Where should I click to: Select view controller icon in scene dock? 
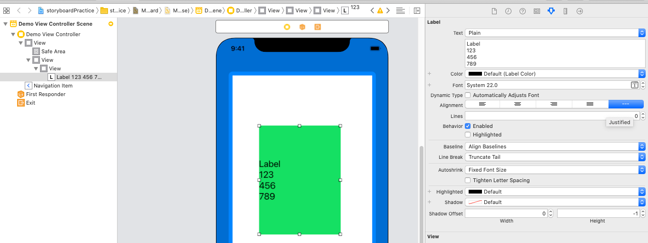click(287, 27)
